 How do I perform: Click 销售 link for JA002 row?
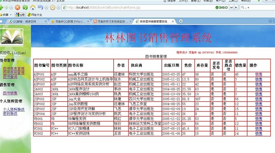(x=259, y=89)
